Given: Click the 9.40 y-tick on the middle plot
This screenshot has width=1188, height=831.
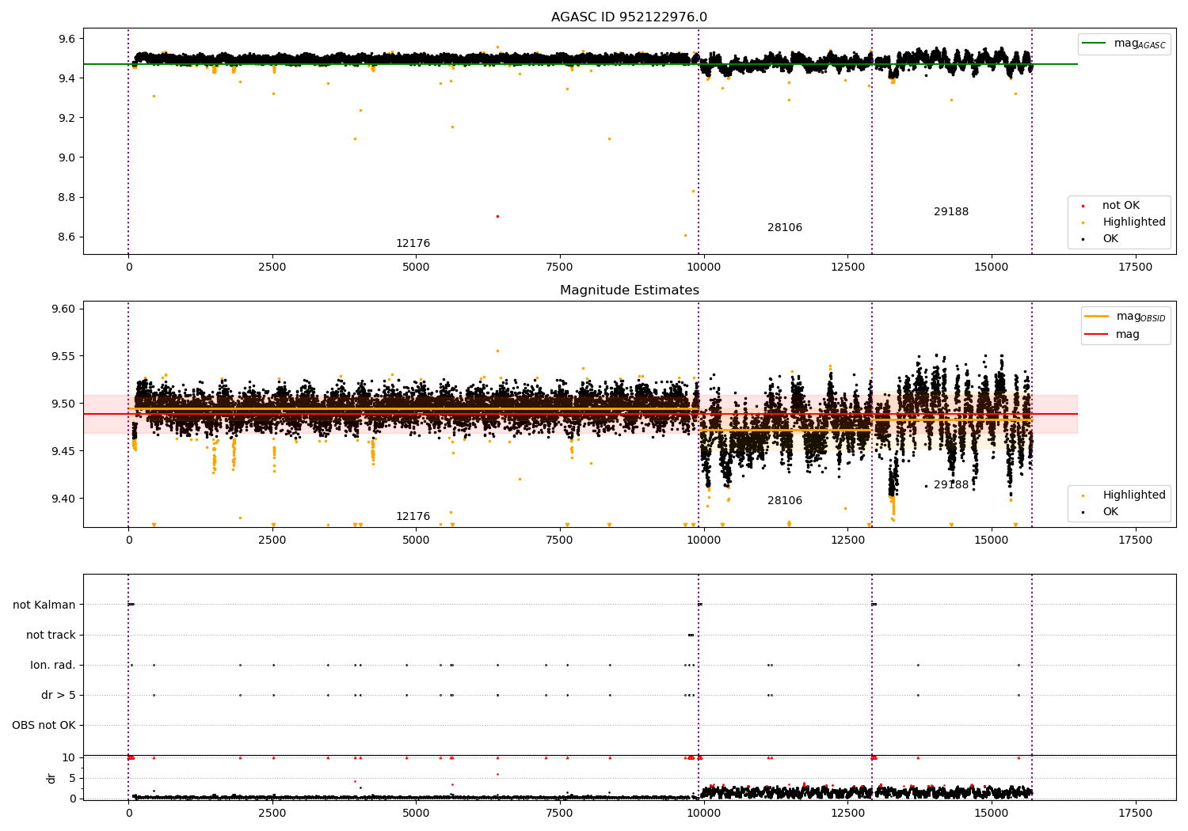Looking at the screenshot, I should [x=63, y=499].
